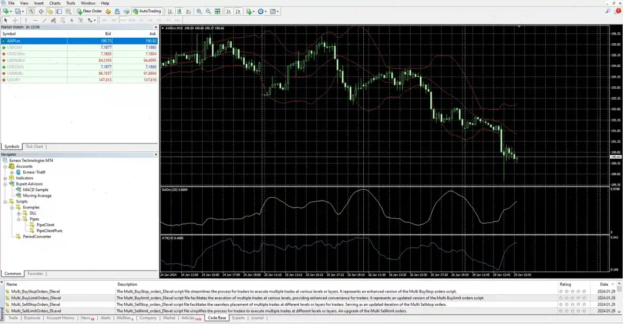623x324 pixels.
Task: Click the New Order button
Action: pyautogui.click(x=89, y=11)
